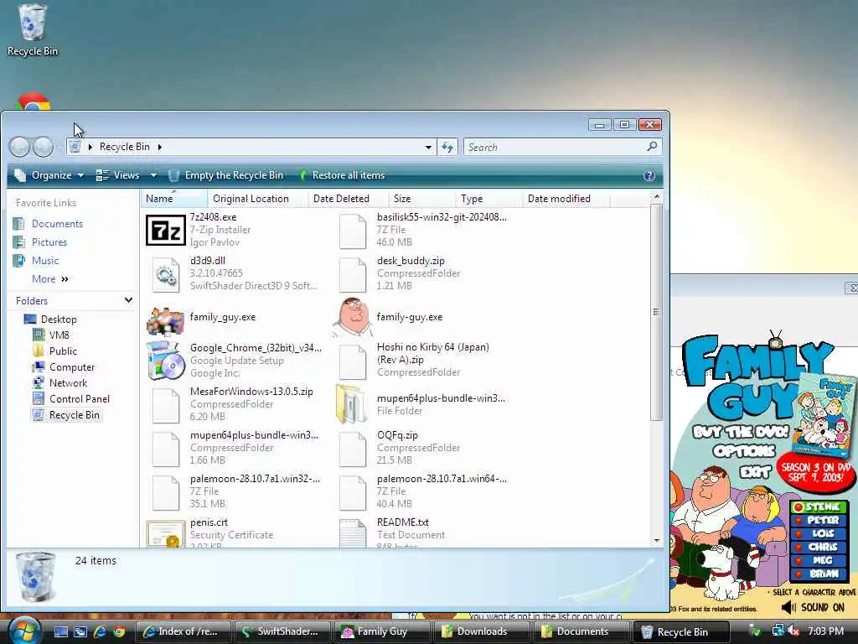Select MEG character in Family Guy window
This screenshot has height=644, width=858.
pyautogui.click(x=818, y=560)
